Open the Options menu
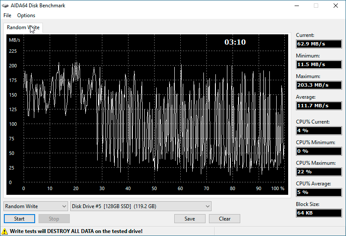The width and height of the screenshot is (346, 236). [26, 15]
